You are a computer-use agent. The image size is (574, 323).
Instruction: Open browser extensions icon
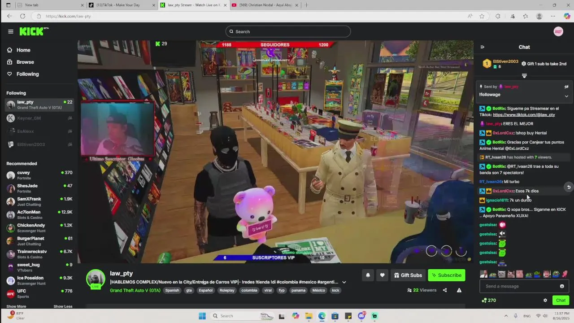click(498, 16)
